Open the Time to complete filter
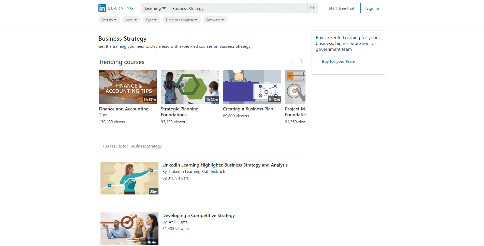Viewport: 484px width, 246px height. (x=182, y=20)
